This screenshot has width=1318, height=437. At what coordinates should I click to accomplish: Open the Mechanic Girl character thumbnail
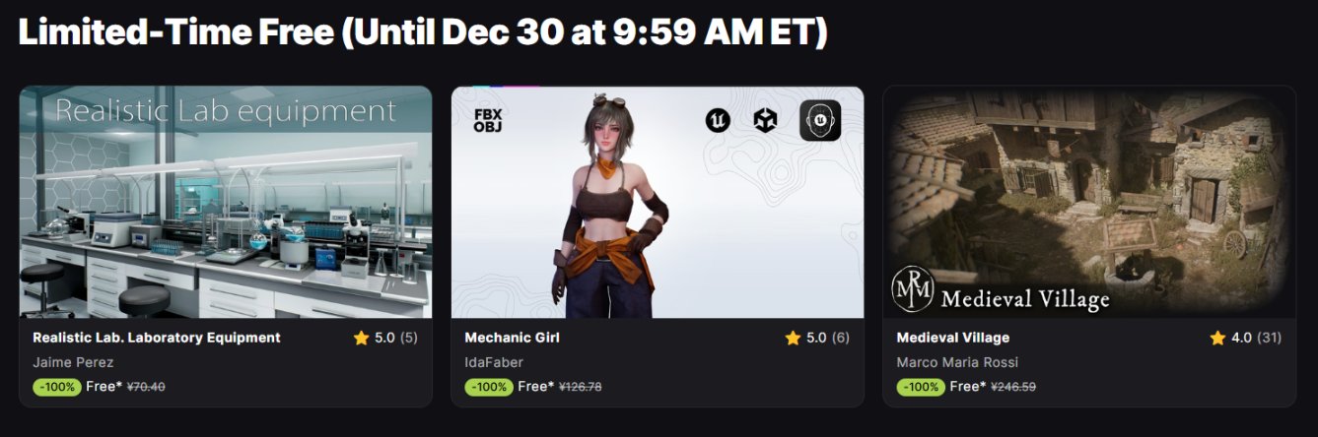tap(658, 202)
